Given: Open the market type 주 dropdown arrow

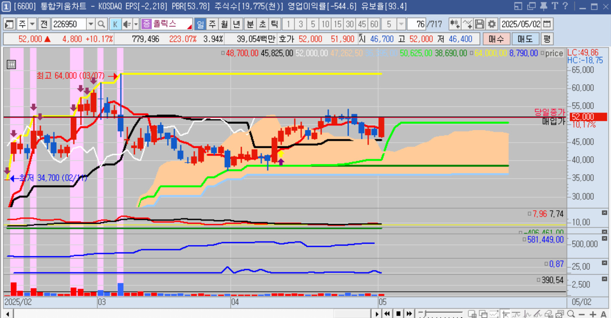Looking at the screenshot, I should [x=33, y=24].
